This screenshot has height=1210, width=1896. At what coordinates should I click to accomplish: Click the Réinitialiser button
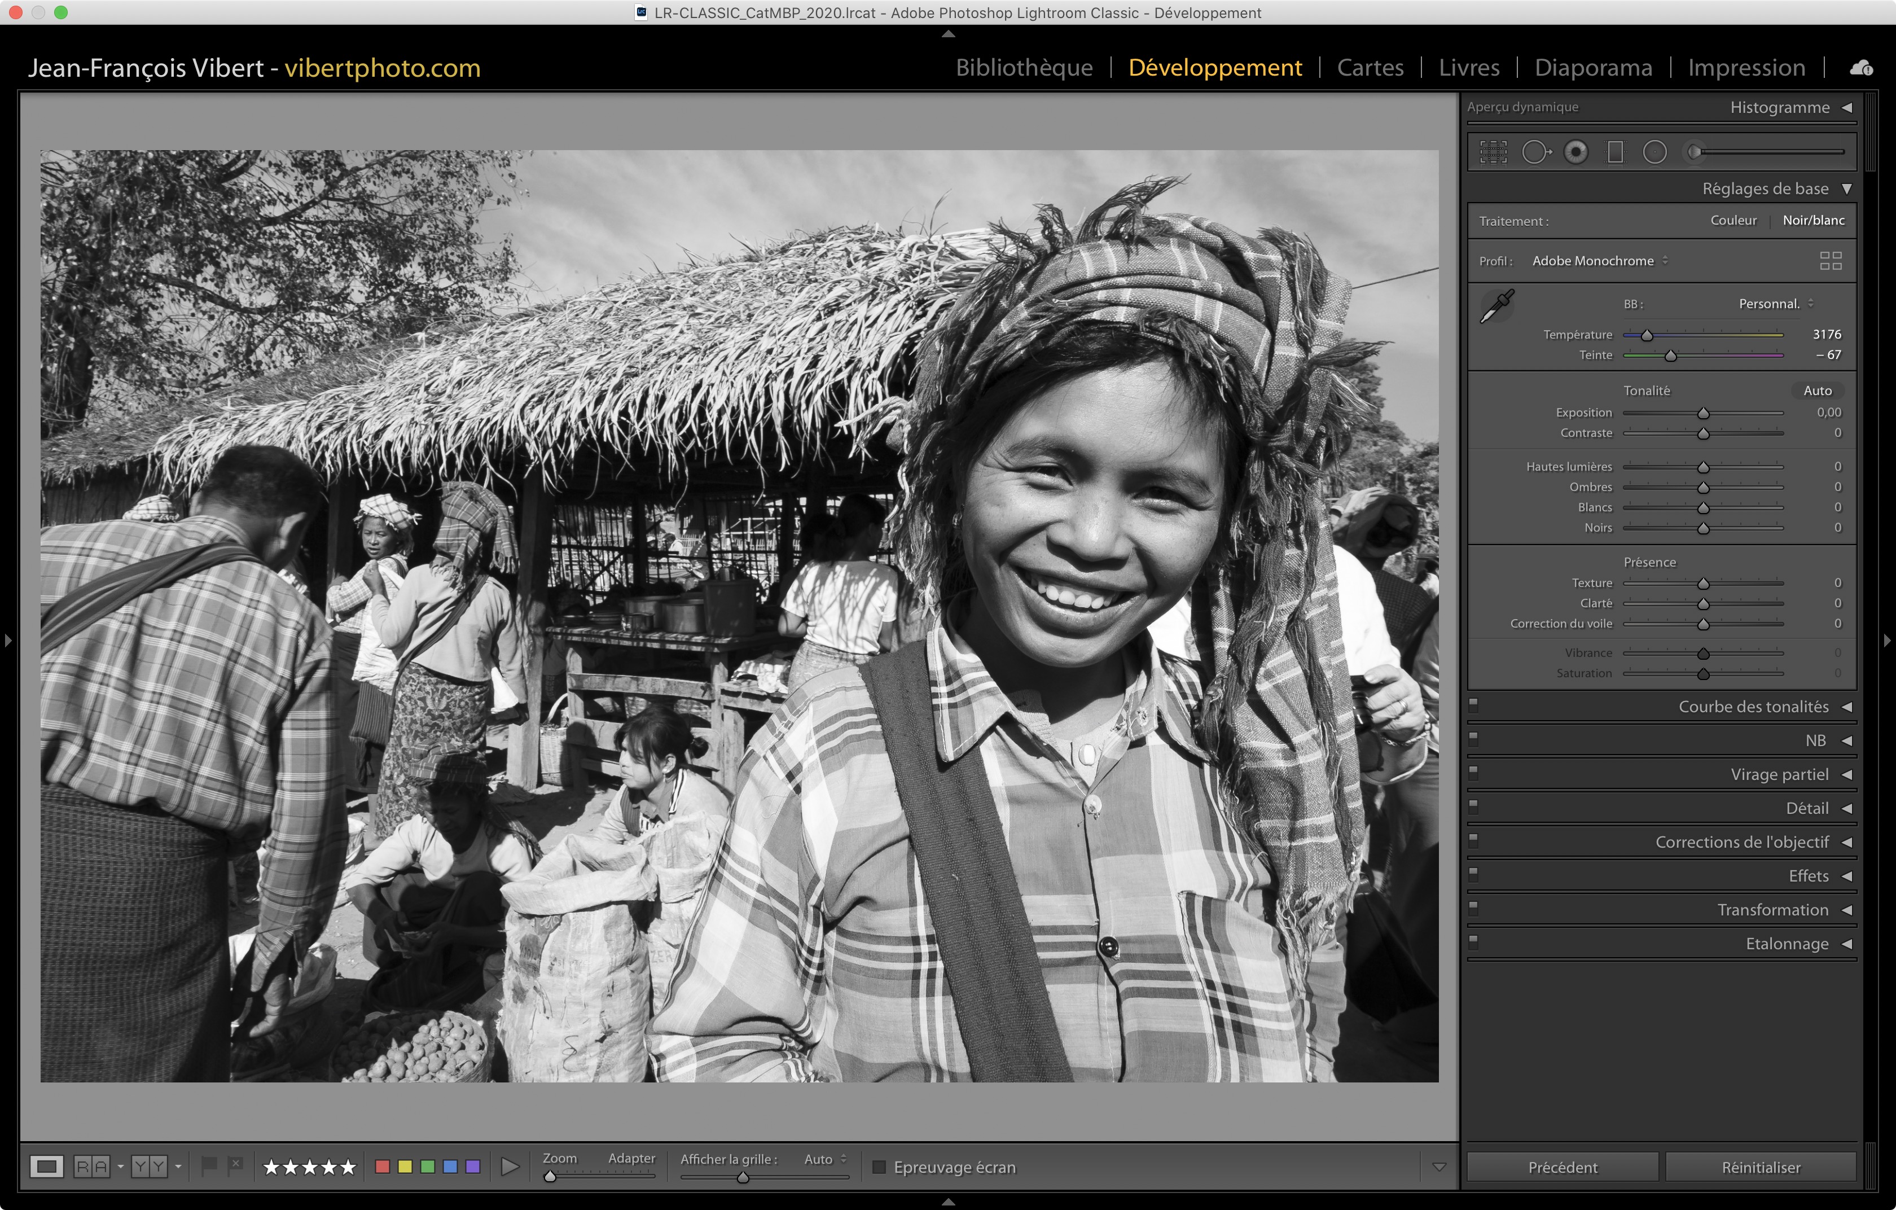click(x=1761, y=1167)
